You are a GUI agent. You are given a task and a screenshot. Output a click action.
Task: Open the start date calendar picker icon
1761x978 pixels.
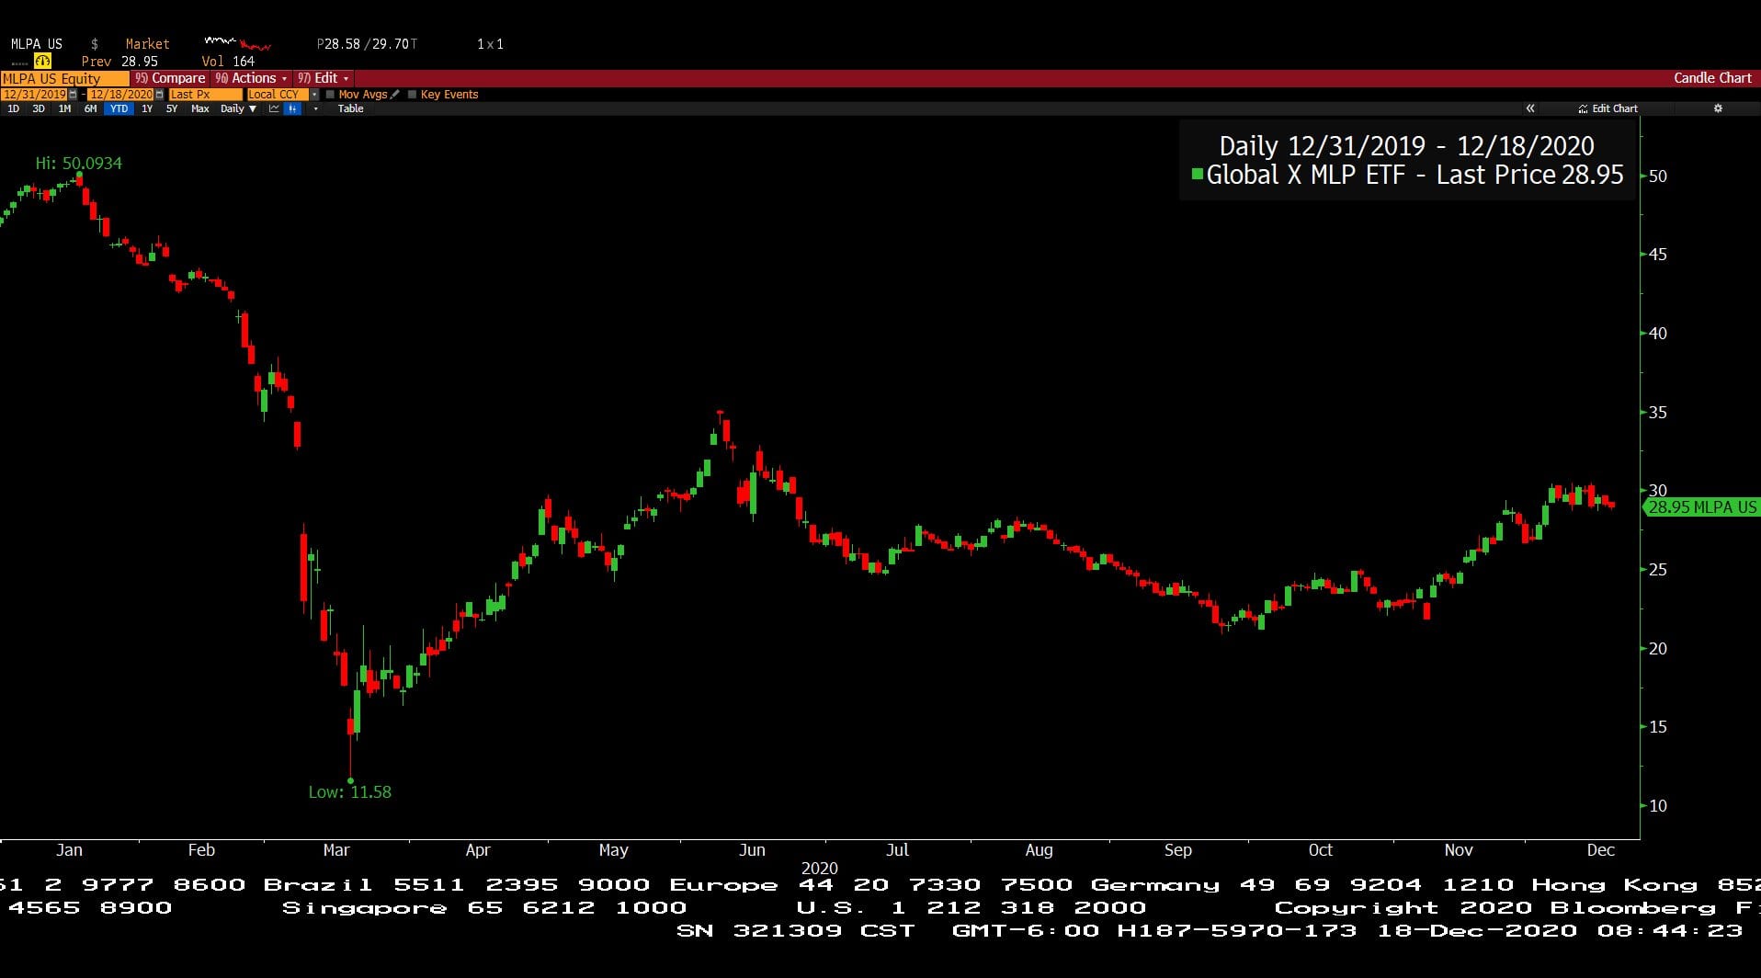[73, 94]
